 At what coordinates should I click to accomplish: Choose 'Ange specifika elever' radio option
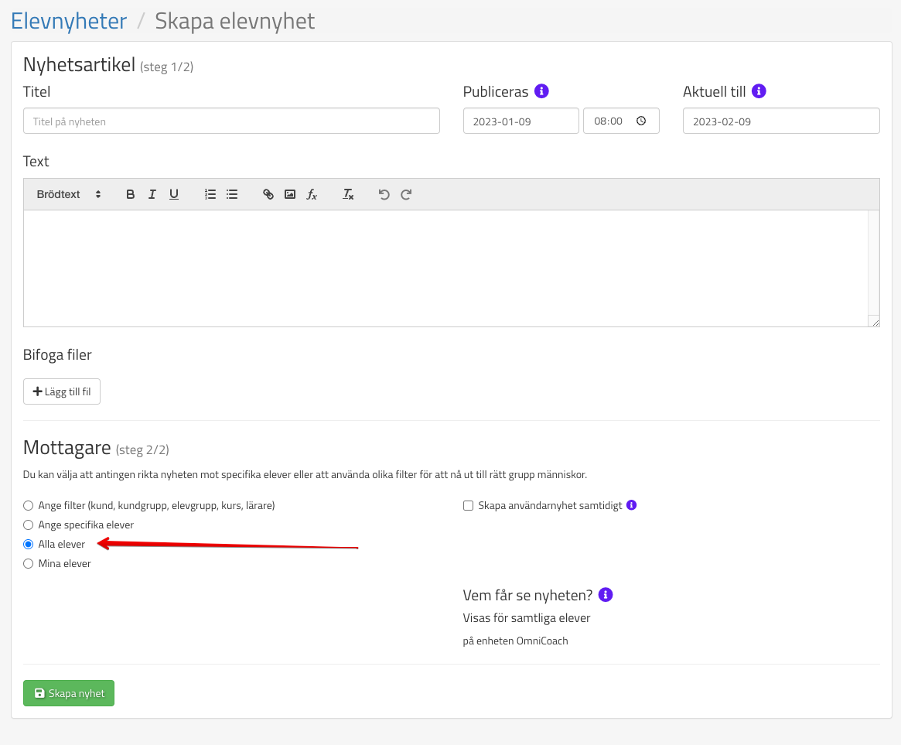pyautogui.click(x=29, y=525)
